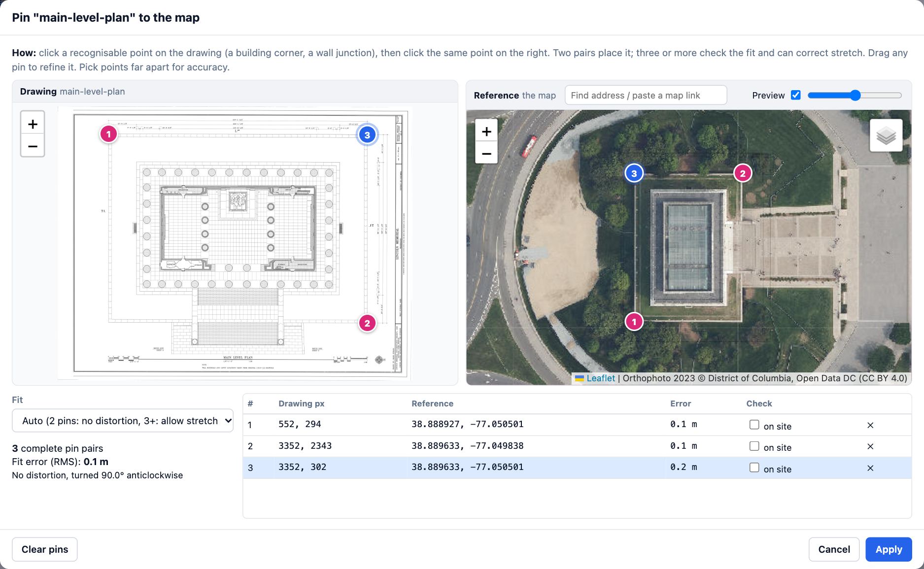The width and height of the screenshot is (924, 569).
Task: Click the Fit error (RMS) text
Action: [60, 462]
